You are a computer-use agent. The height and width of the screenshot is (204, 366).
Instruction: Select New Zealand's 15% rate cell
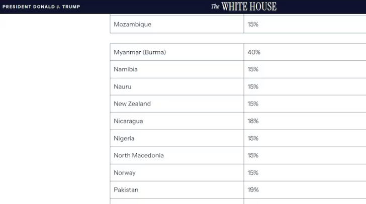[305, 104]
